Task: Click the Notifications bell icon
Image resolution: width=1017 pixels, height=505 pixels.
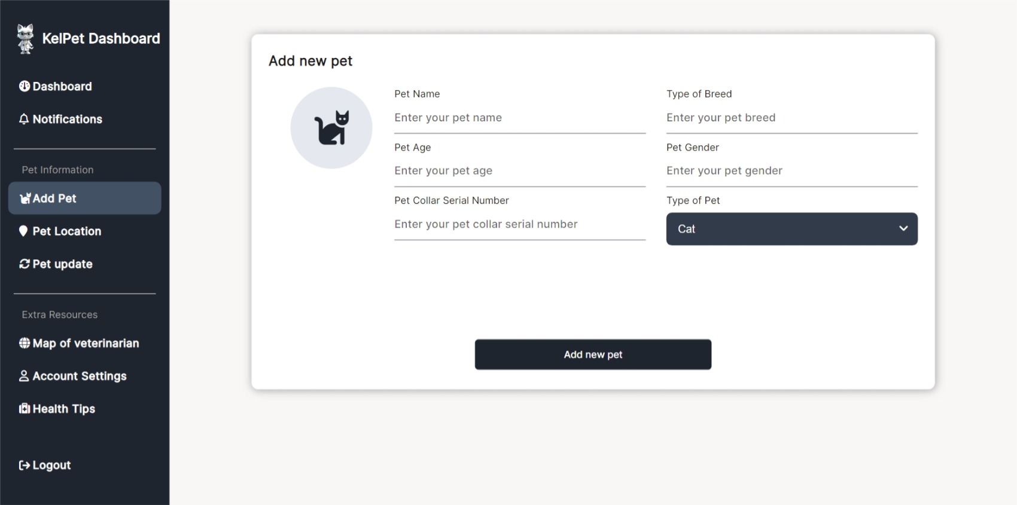Action: coord(24,119)
